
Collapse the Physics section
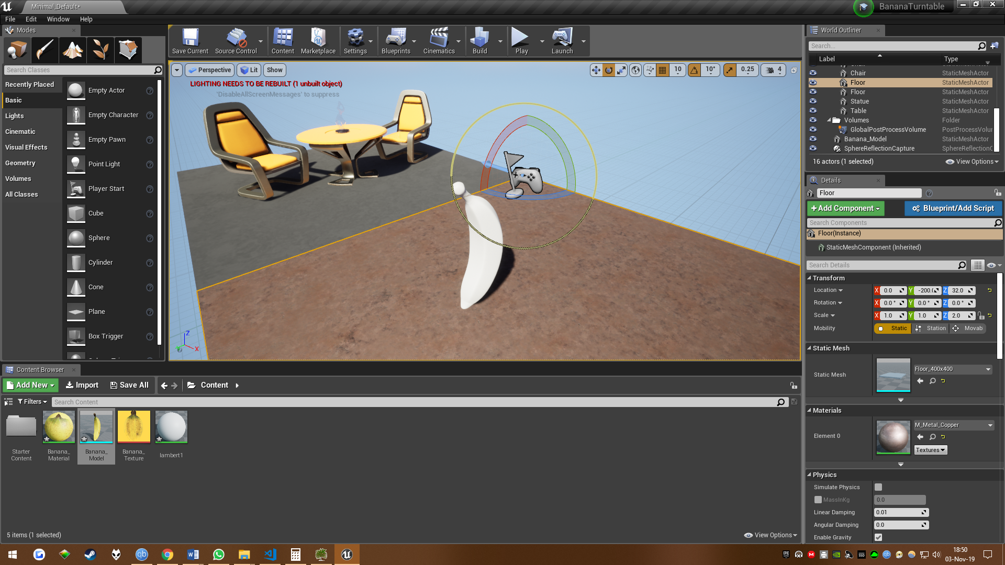pyautogui.click(x=809, y=475)
